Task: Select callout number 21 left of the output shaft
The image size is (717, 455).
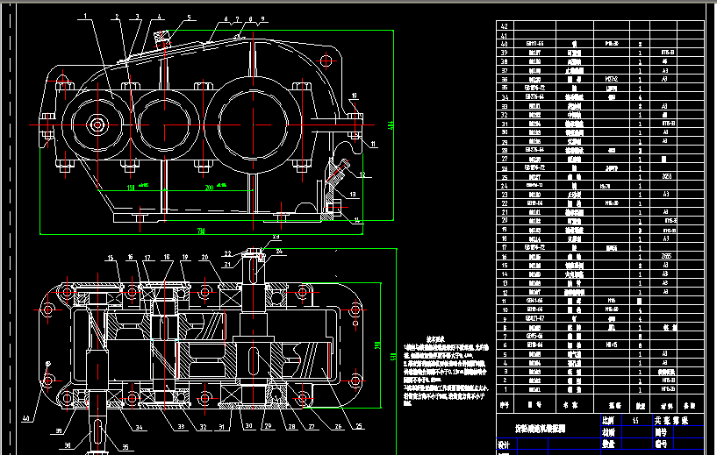Action: pos(227,264)
